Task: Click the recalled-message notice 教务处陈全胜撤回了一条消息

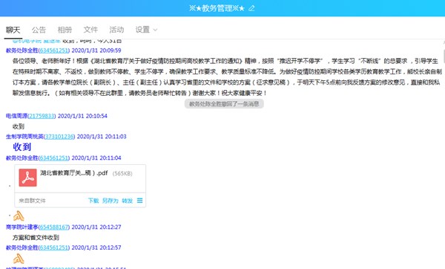Action: click(224, 104)
